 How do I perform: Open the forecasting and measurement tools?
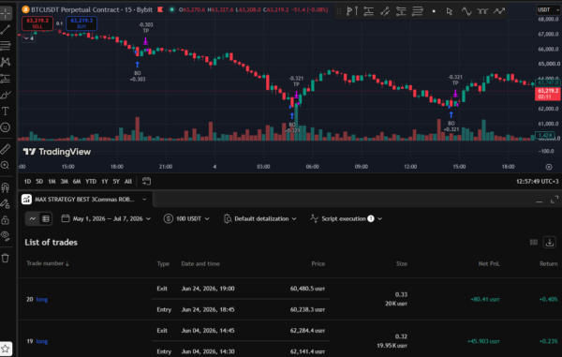point(6,79)
